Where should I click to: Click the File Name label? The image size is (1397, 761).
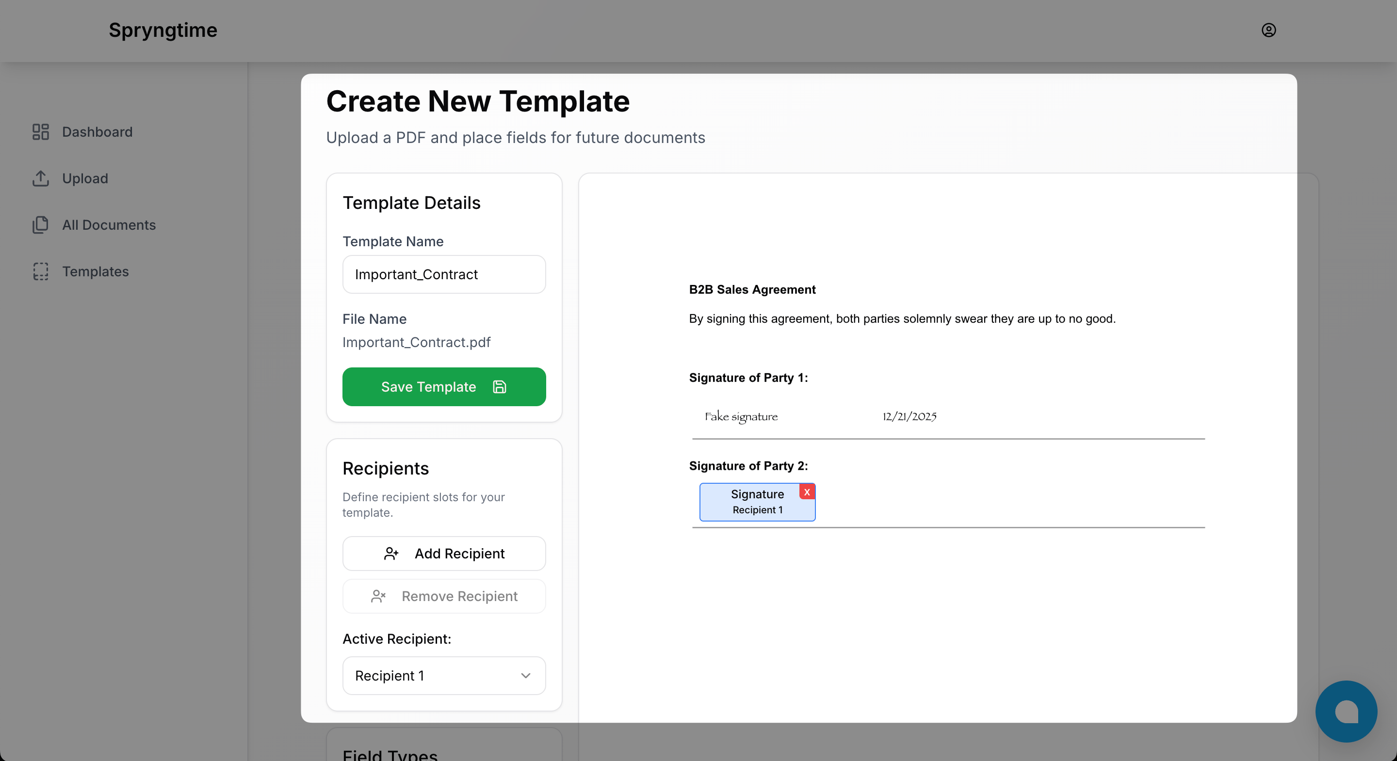pyautogui.click(x=374, y=319)
